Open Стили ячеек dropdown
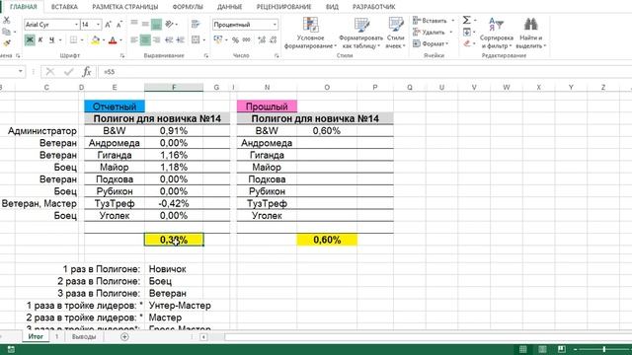This screenshot has width=632, height=355. click(x=395, y=34)
